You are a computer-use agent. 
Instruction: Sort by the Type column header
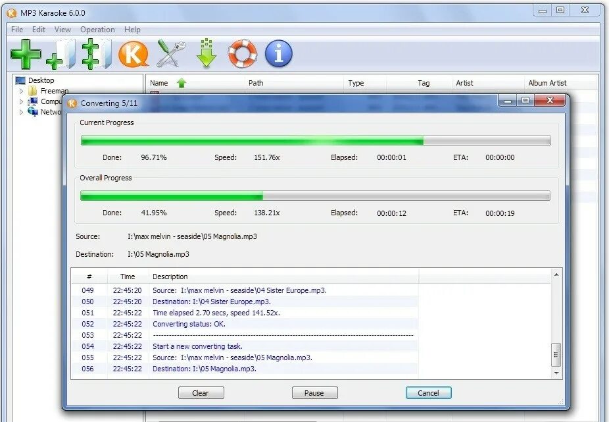click(365, 83)
